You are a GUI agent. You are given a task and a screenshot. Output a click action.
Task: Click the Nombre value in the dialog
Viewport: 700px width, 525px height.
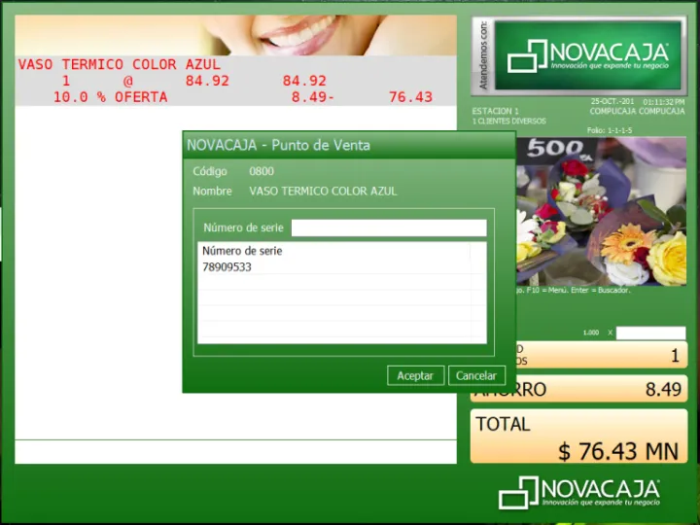click(x=323, y=192)
